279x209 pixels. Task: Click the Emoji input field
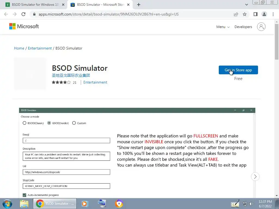[66, 140]
